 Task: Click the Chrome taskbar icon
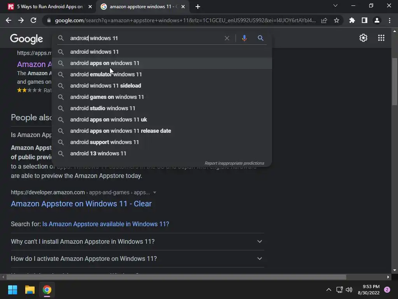(x=47, y=290)
